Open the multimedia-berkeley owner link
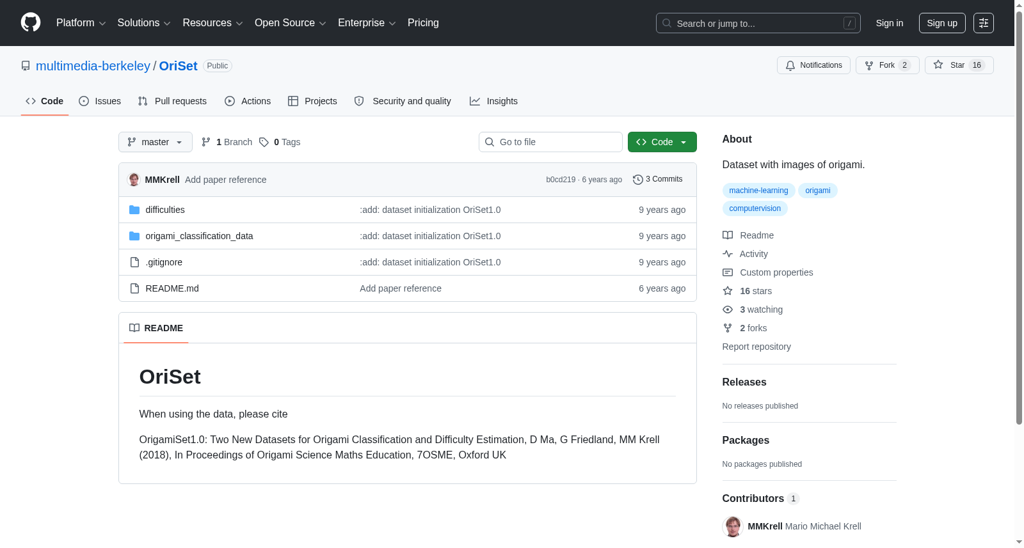This screenshot has height=548, width=1024. [93, 66]
